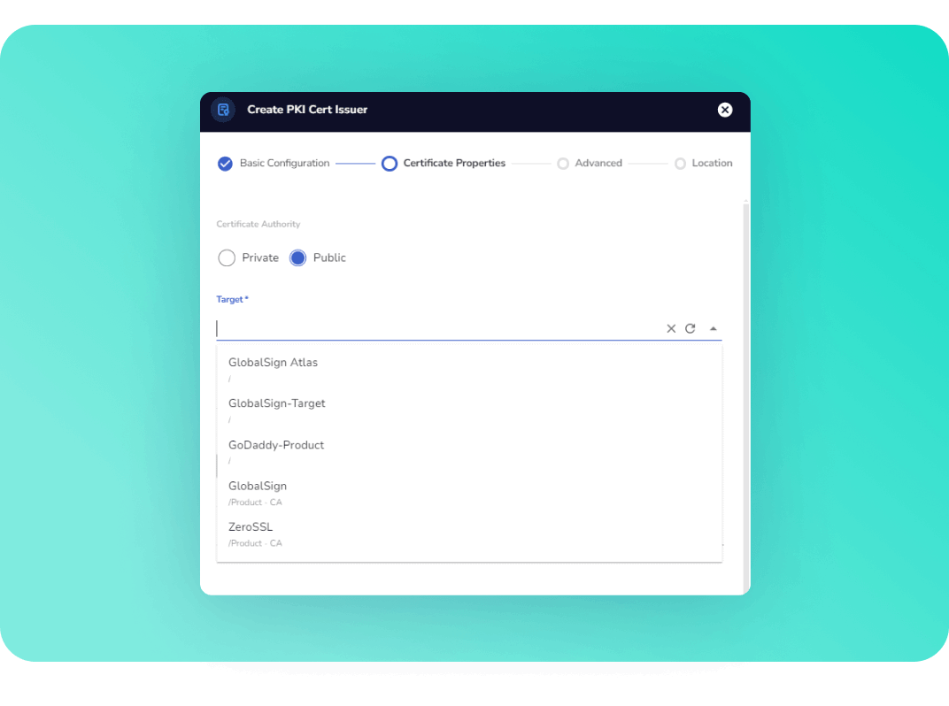Image resolution: width=949 pixels, height=706 pixels.
Task: Refresh the Target list
Action: (x=691, y=329)
